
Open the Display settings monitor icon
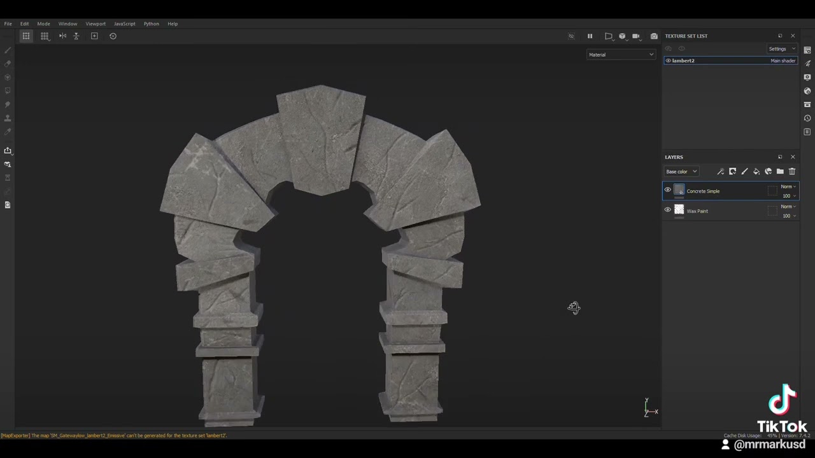click(x=807, y=77)
